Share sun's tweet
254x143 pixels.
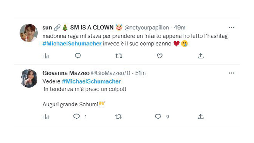point(200,56)
